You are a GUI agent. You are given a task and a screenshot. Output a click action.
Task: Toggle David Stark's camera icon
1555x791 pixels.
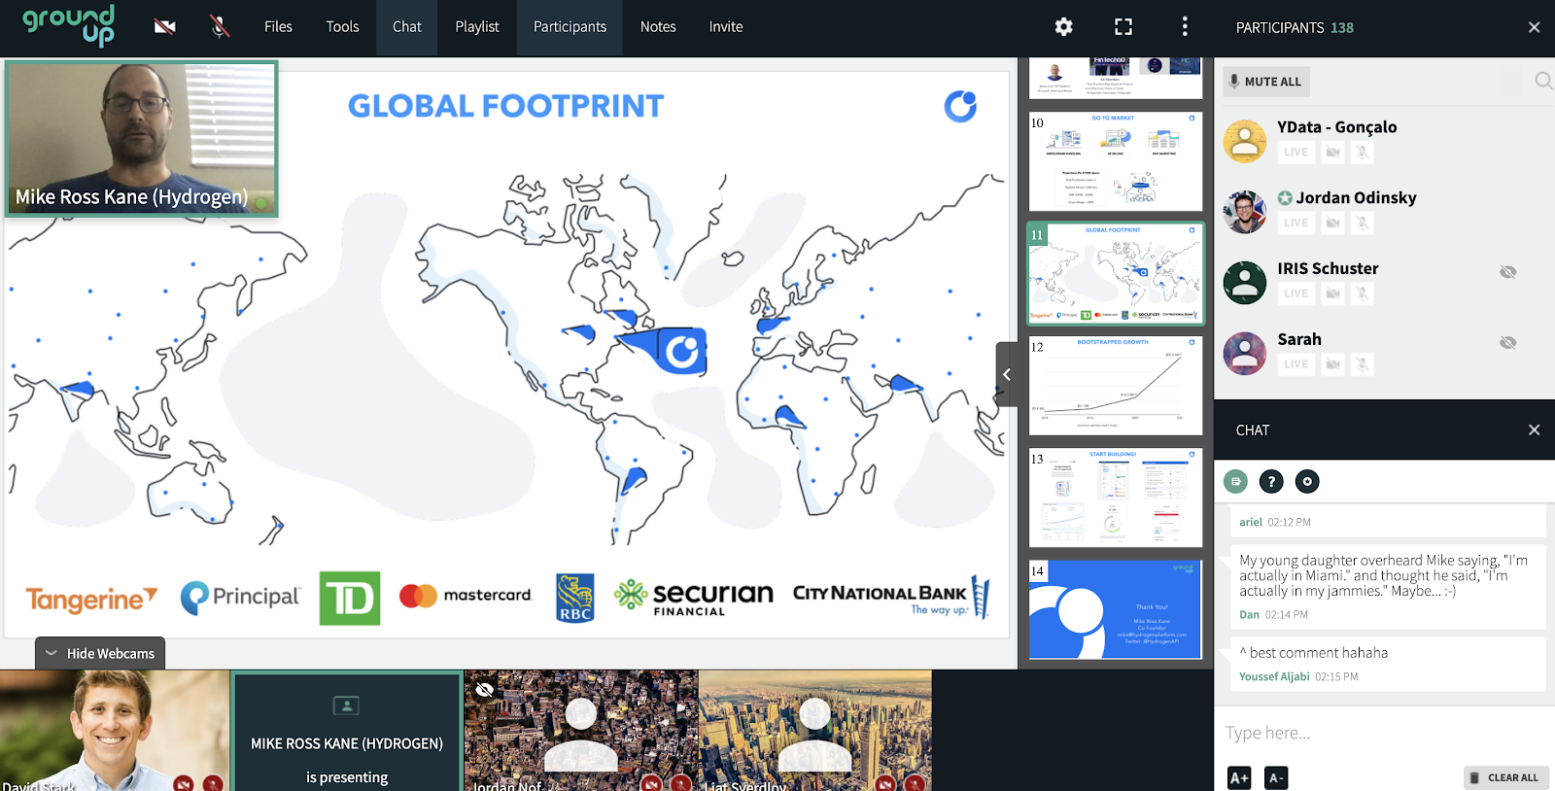183,783
